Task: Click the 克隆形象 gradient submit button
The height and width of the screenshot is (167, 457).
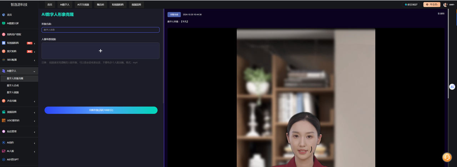Action: point(101,110)
